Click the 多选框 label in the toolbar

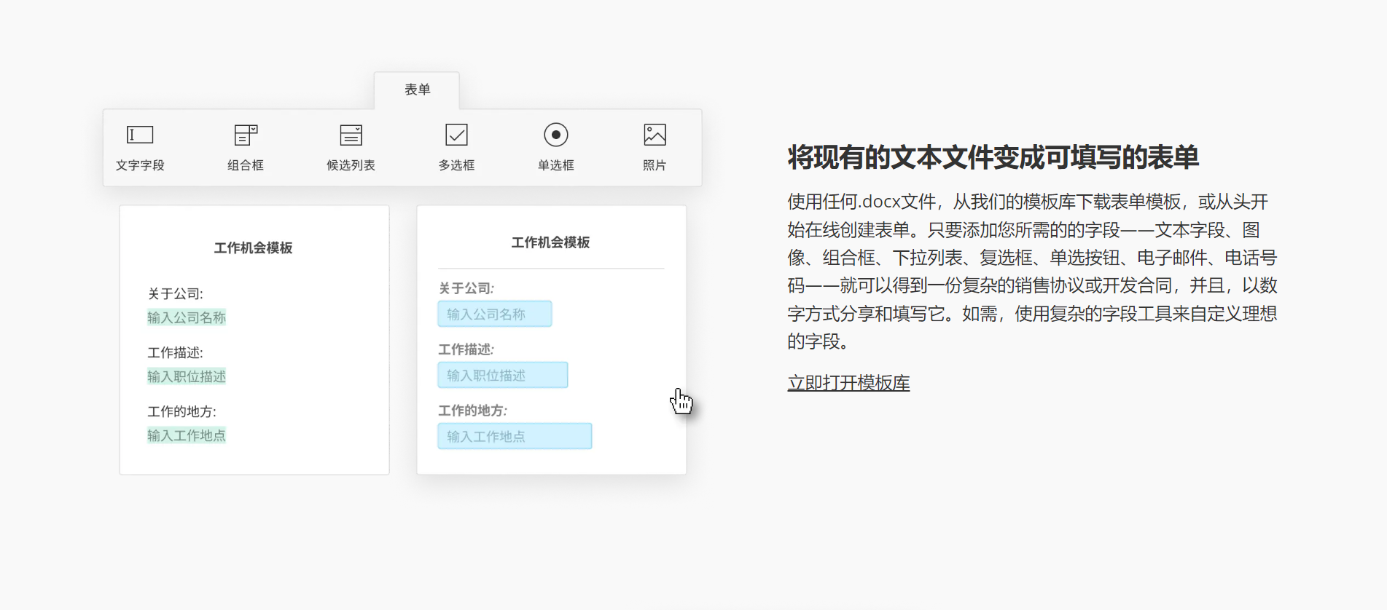pyautogui.click(x=456, y=165)
